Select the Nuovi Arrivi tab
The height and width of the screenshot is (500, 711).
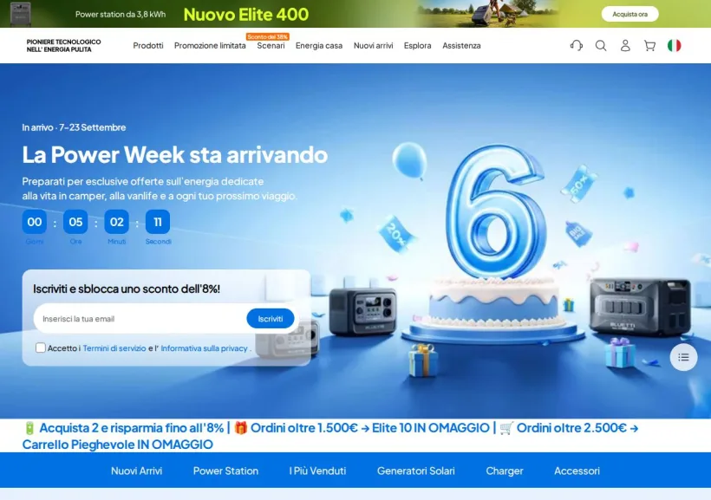136,471
